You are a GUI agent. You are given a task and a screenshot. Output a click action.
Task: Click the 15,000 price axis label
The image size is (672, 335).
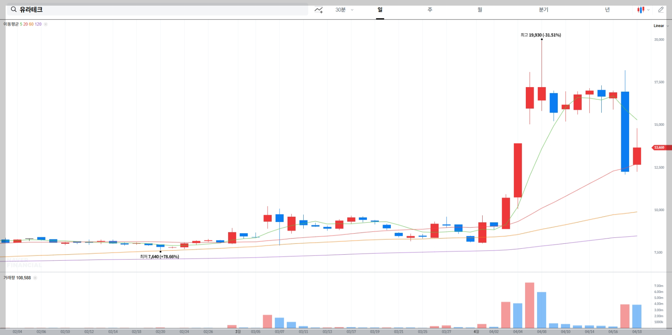pos(659,125)
